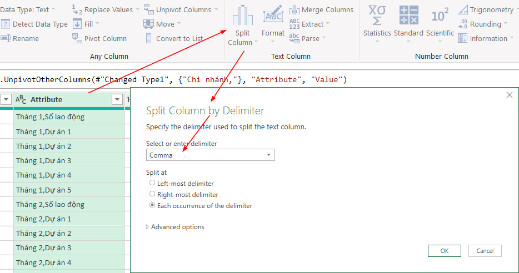Screen dimensions: 519x273
Task: Open the Move dropdown arrow
Action: pyautogui.click(x=179, y=23)
